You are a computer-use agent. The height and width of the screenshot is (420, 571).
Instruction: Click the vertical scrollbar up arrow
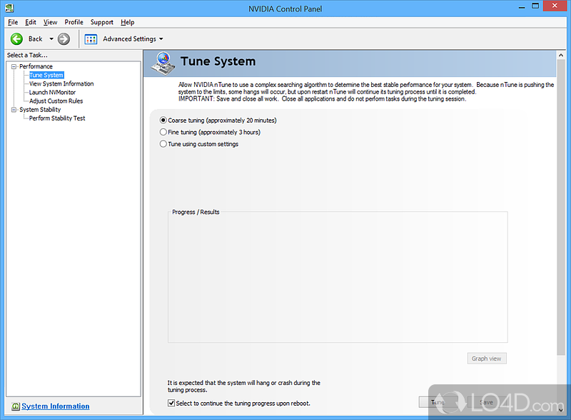(561, 56)
